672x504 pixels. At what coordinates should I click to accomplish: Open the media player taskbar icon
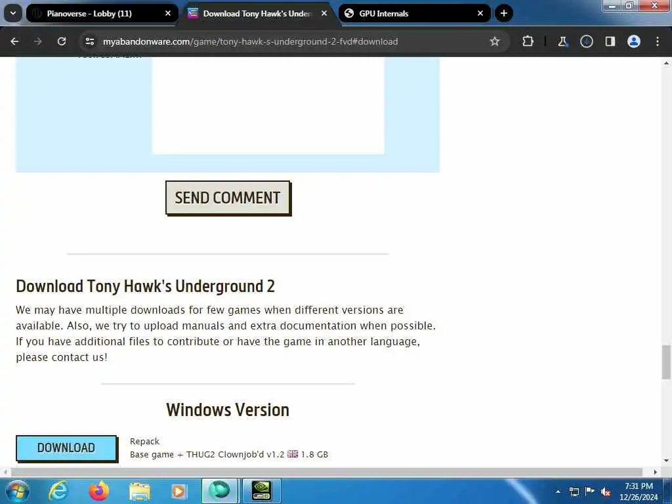(178, 491)
